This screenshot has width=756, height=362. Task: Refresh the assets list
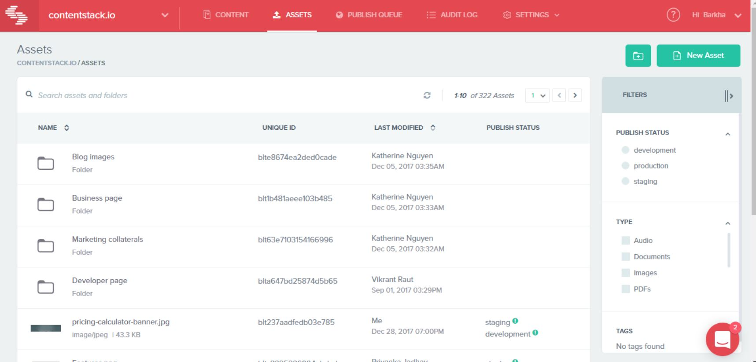click(427, 95)
